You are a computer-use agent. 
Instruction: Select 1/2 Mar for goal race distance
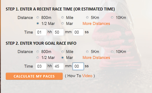pos(37,58)
